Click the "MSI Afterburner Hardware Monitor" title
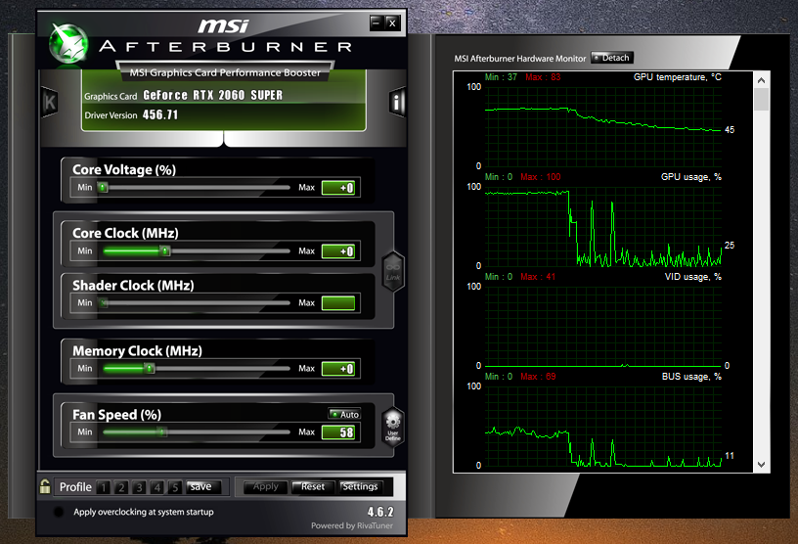Viewport: 798px width, 544px height. tap(519, 59)
